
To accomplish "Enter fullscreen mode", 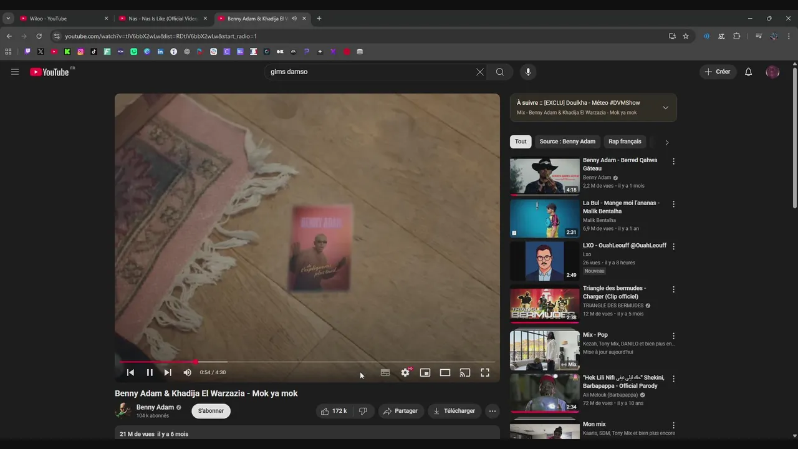I will coord(485,372).
